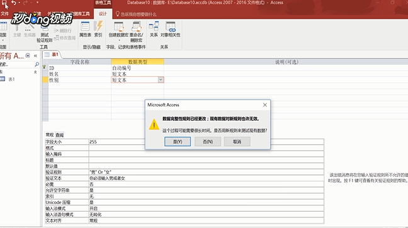Open the Customize Quick Access Toolbar arrow
This screenshot has width=408, height=228.
(x=37, y=3)
